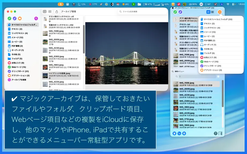This screenshot has width=247, height=154.
Task: Select テキスト (2) in main sidebar
Action: (x=23, y=29)
